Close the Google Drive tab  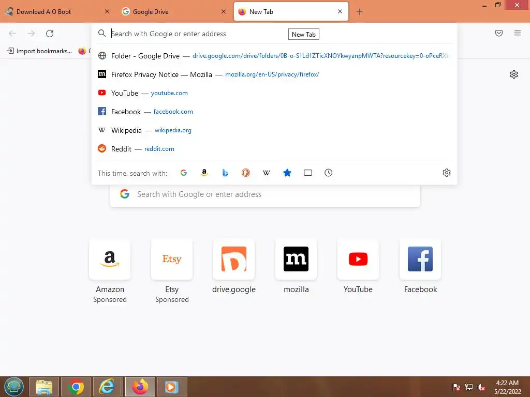224,11
